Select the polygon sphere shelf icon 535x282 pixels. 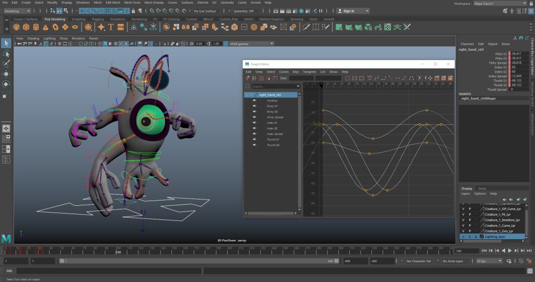16,27
